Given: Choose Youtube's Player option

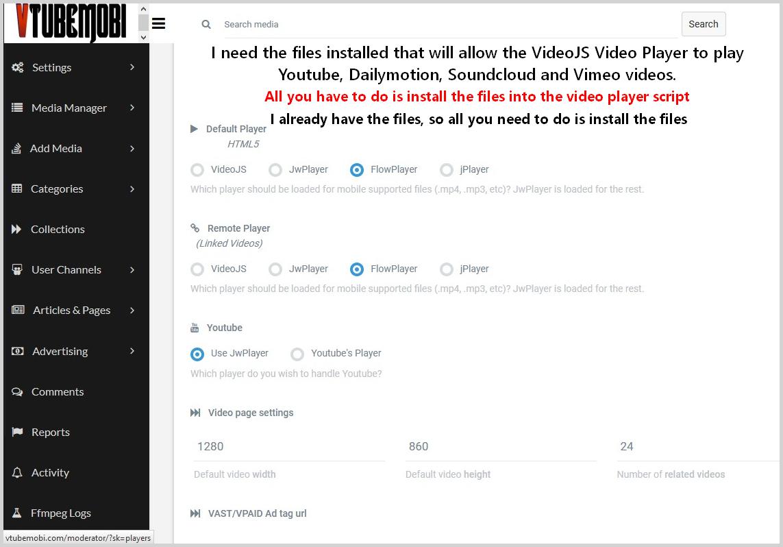Looking at the screenshot, I should pyautogui.click(x=297, y=354).
